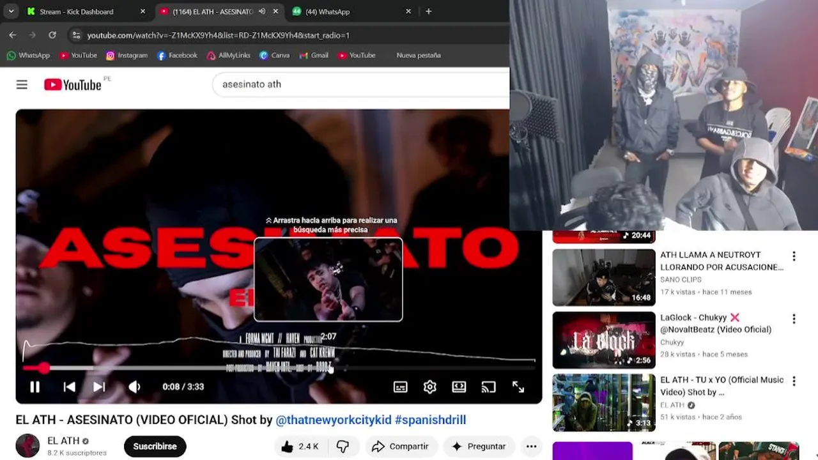The image size is (818, 460).
Task: Open the #spanishdrill hashtag link
Action: tap(430, 420)
